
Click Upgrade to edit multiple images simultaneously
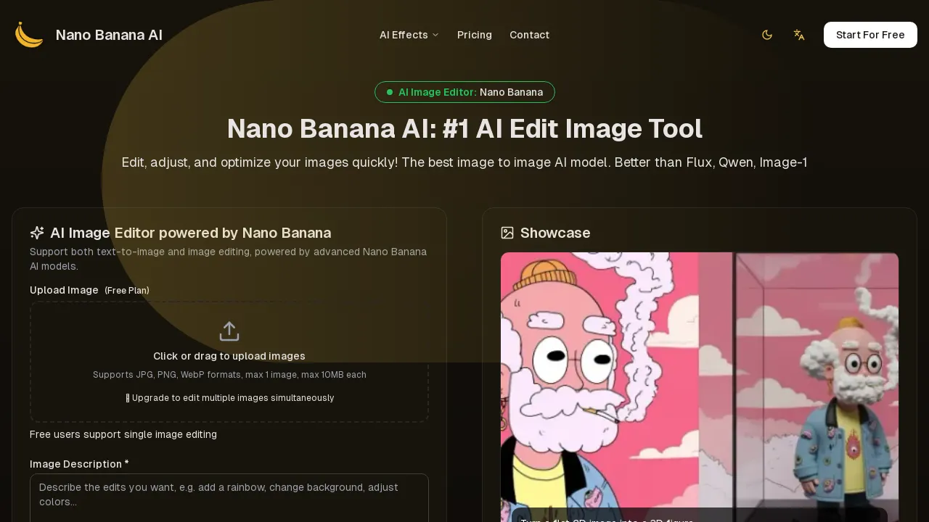click(229, 398)
